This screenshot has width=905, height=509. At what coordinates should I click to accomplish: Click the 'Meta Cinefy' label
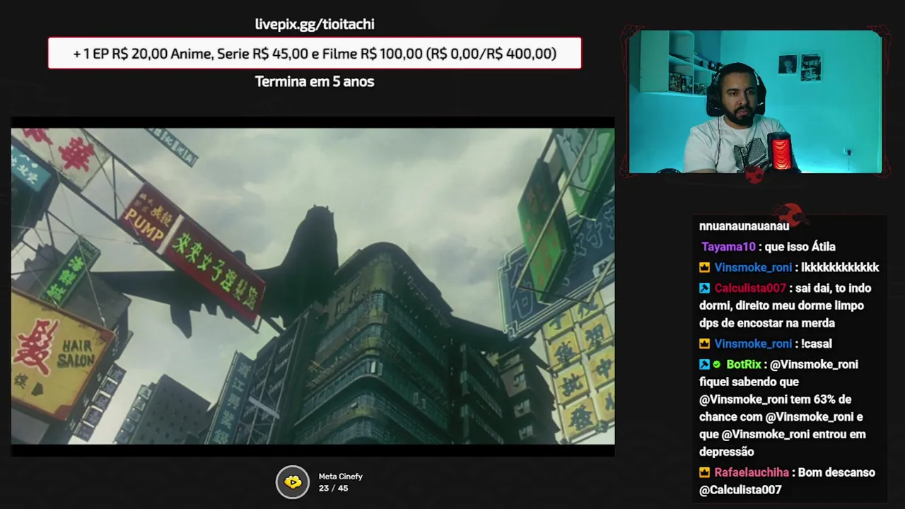[340, 476]
